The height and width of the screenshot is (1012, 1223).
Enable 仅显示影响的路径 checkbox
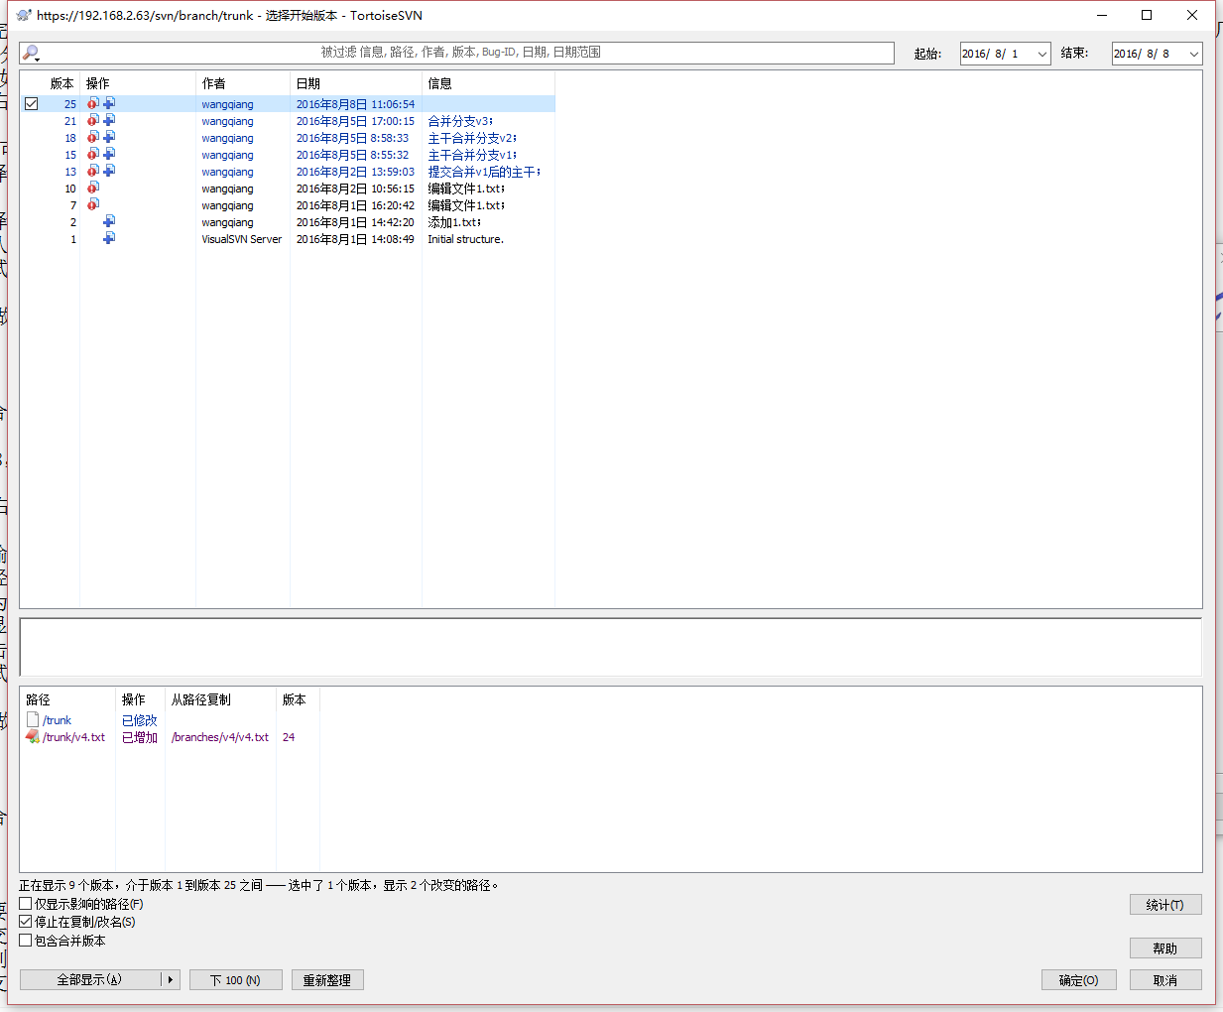pos(26,904)
